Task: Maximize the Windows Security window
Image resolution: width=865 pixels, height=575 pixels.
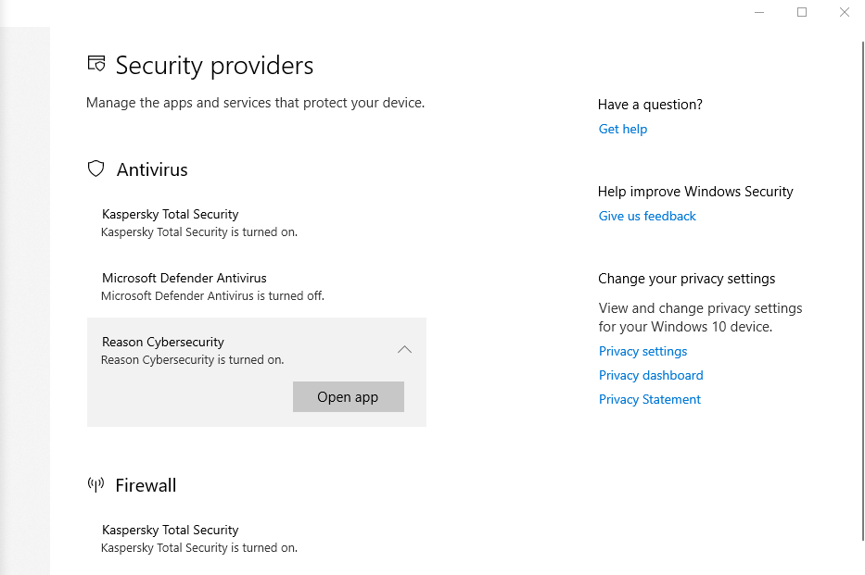Action: coord(802,12)
